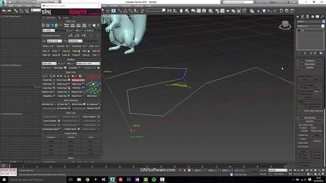Click the Paint Colour tool button
Screen dimensions: 326x183
click(x=63, y=80)
